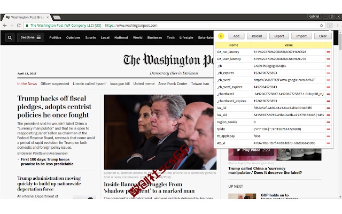Remove the _cb_expires cookie
This screenshot has width=342, height=214.
pyautogui.click(x=328, y=73)
